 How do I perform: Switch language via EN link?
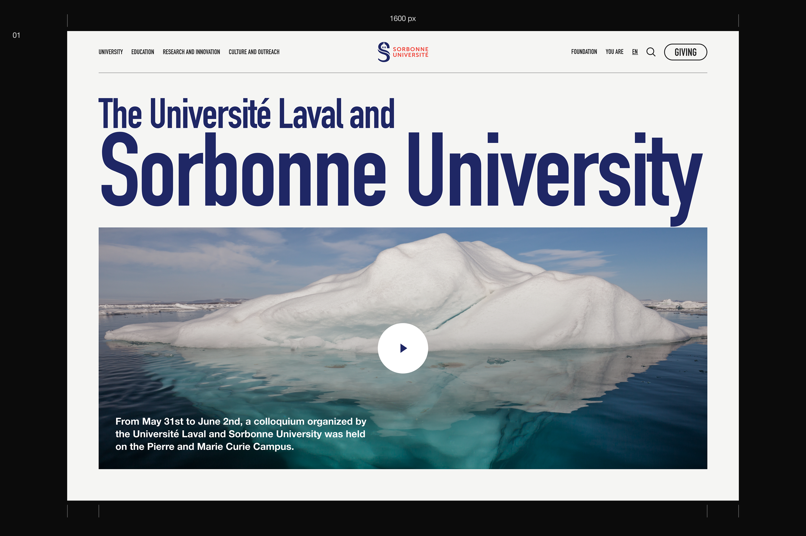[x=635, y=52]
